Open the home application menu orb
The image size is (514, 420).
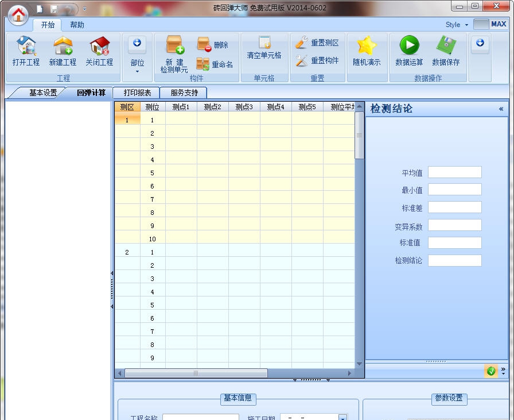[18, 14]
